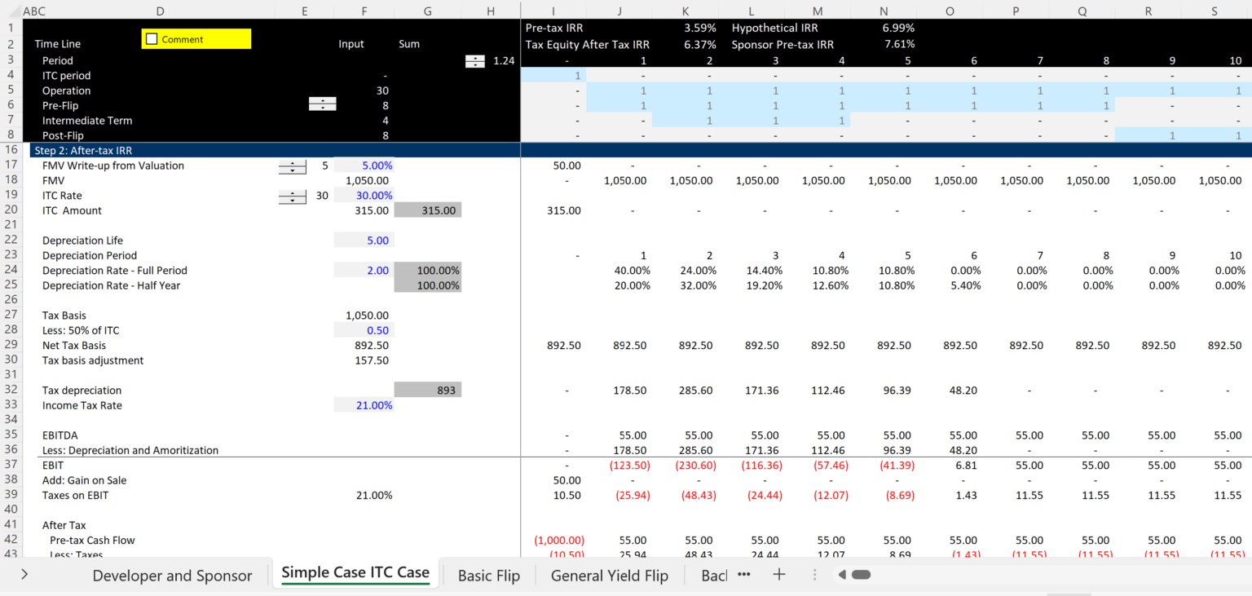Click the down arrow on the FMV Write-up spinner
Screen dimensions: 1252x596
[292, 170]
